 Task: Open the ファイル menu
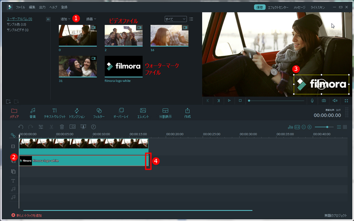(x=20, y=7)
